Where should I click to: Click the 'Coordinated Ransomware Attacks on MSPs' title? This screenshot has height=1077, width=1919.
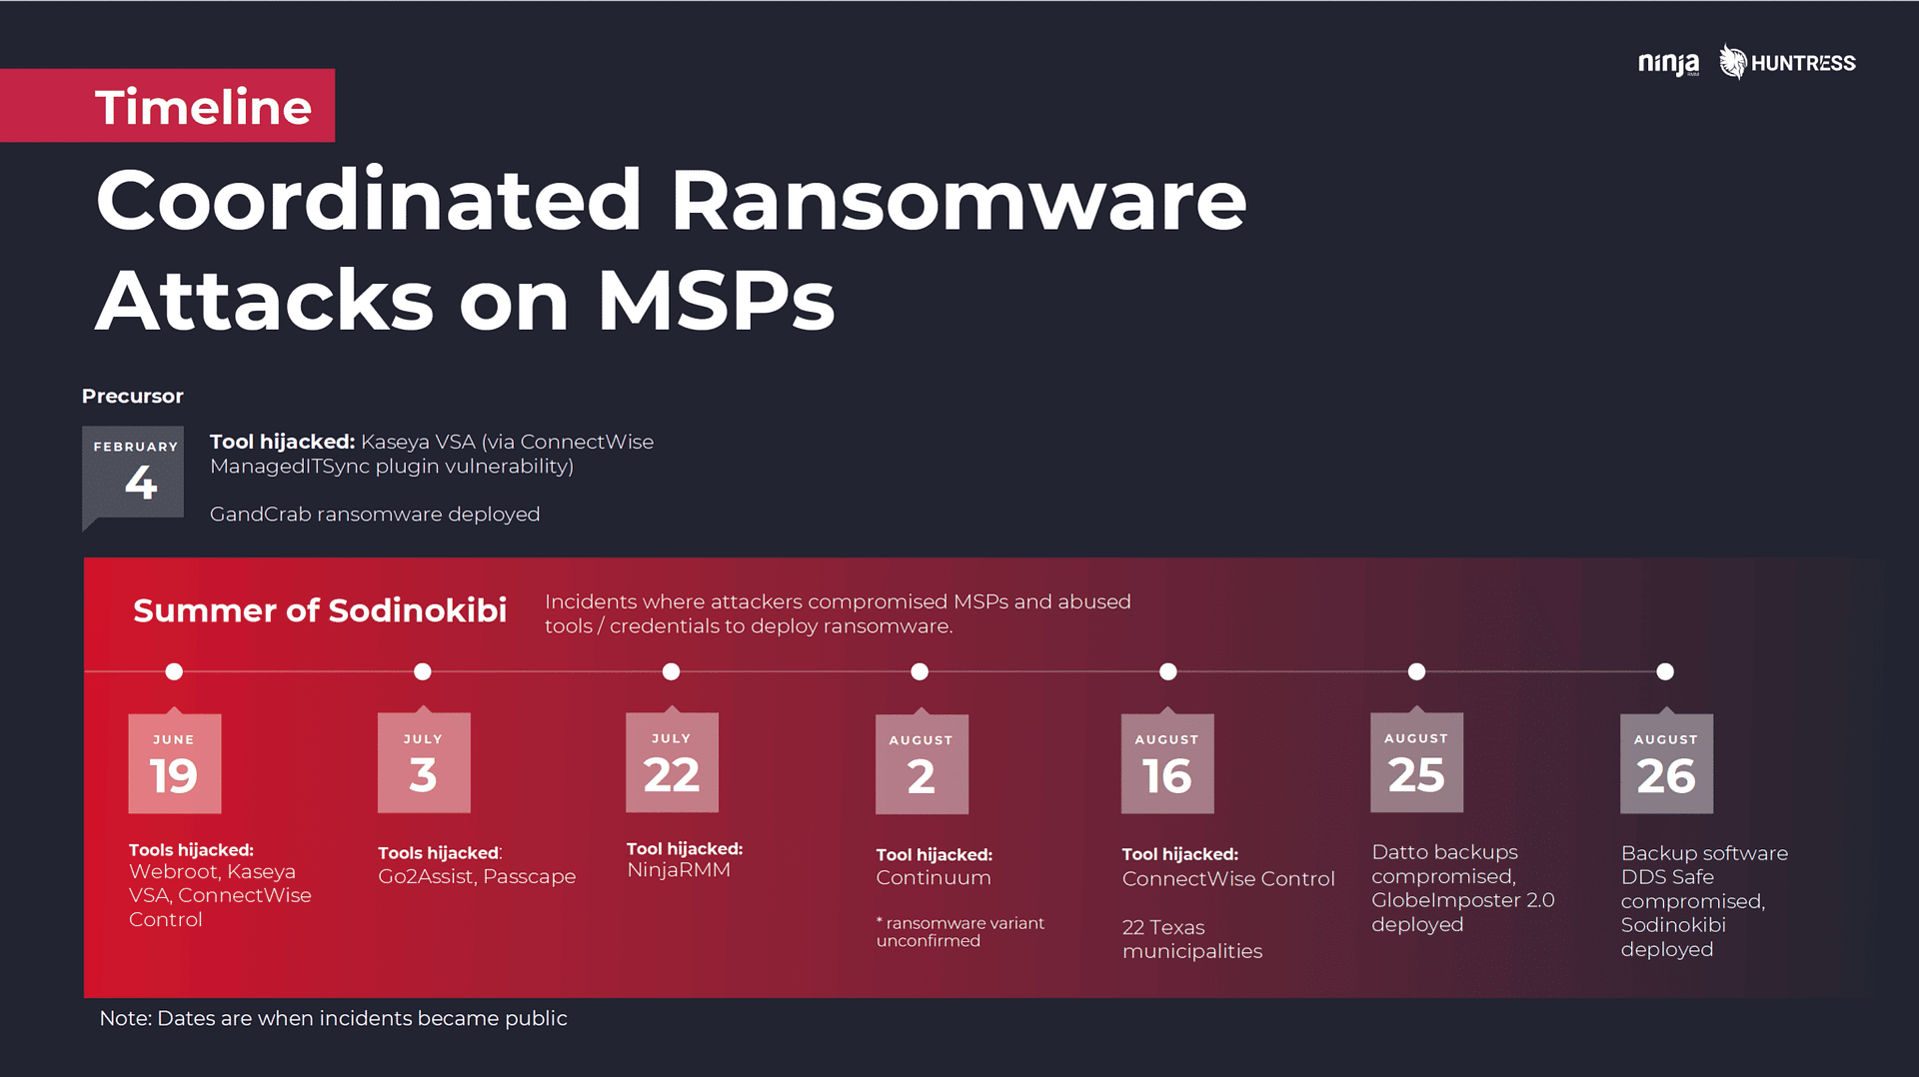click(671, 250)
